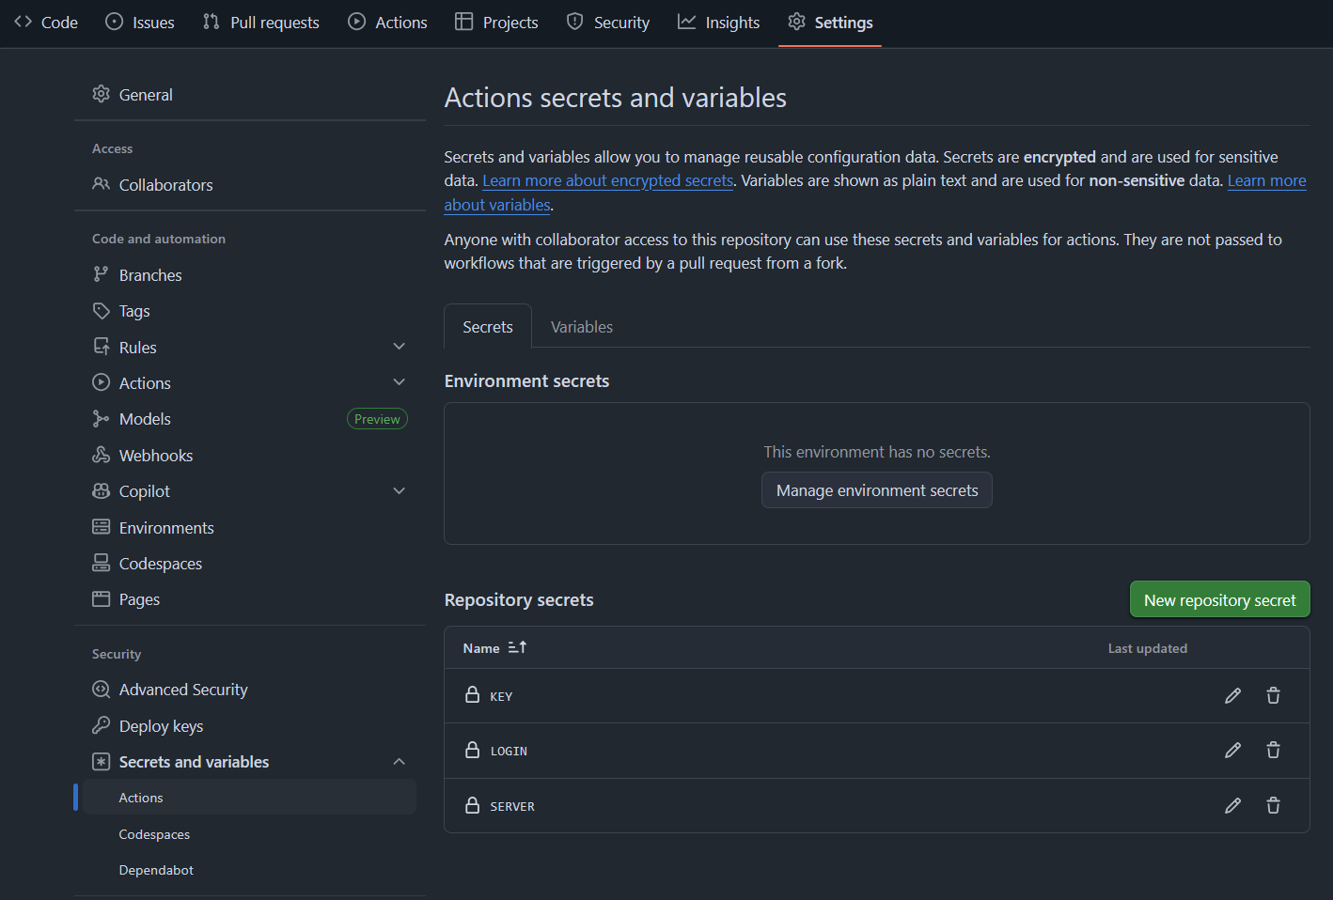The height and width of the screenshot is (900, 1333).
Task: Go to Deploy keys settings
Action: [x=161, y=726]
